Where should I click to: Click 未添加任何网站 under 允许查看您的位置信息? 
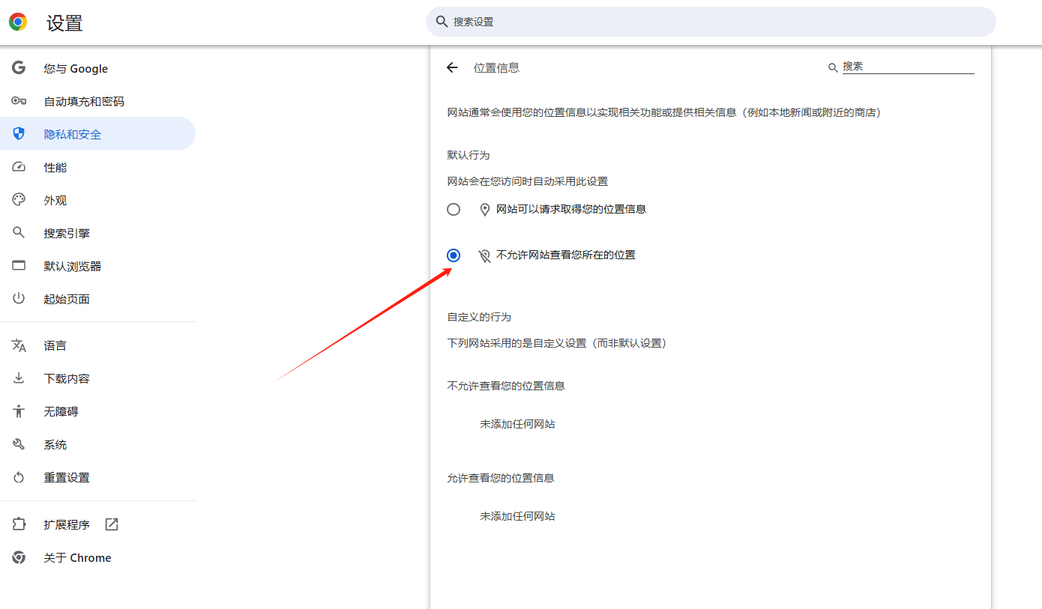(x=517, y=516)
